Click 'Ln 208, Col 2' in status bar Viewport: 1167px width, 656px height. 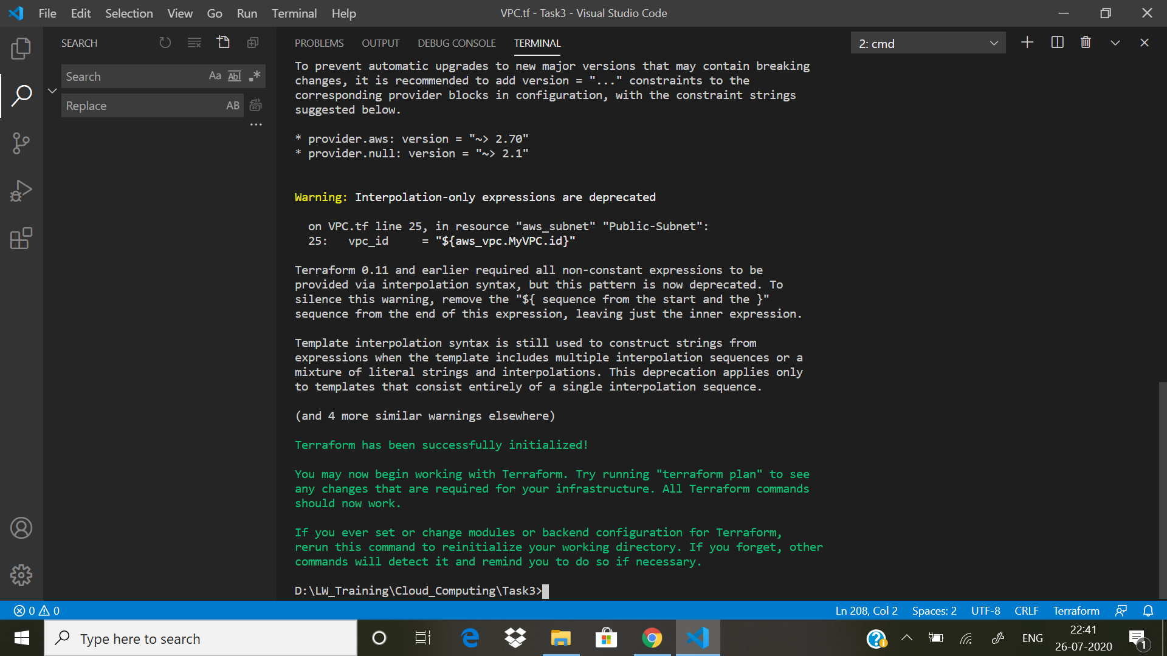866,610
